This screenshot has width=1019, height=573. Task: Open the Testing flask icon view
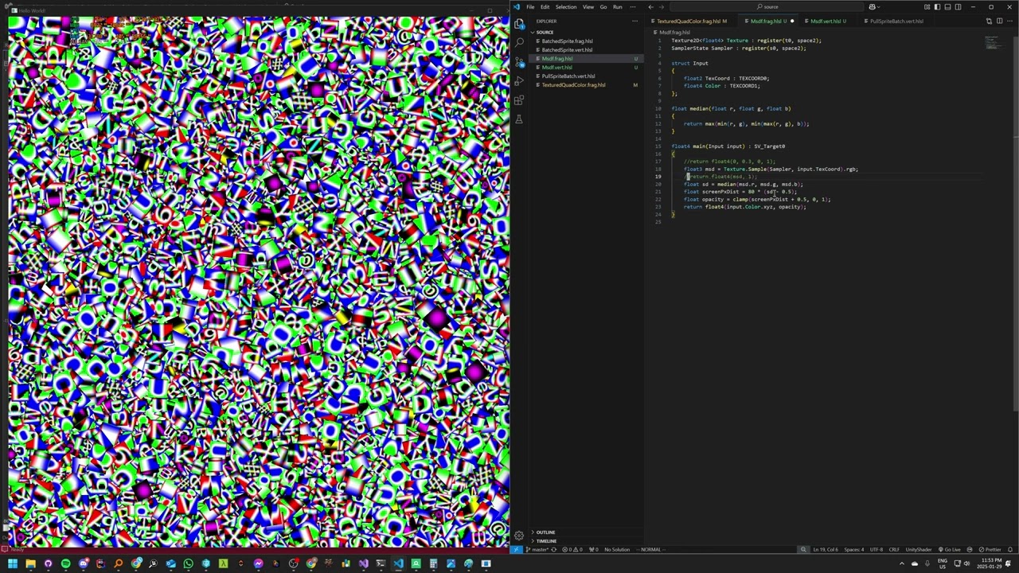pyautogui.click(x=519, y=119)
